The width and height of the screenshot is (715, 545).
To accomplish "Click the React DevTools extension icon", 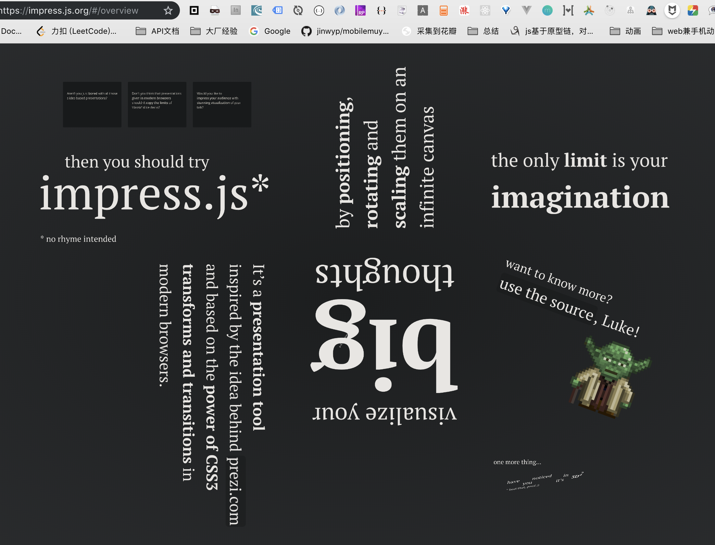I will click(x=485, y=11).
